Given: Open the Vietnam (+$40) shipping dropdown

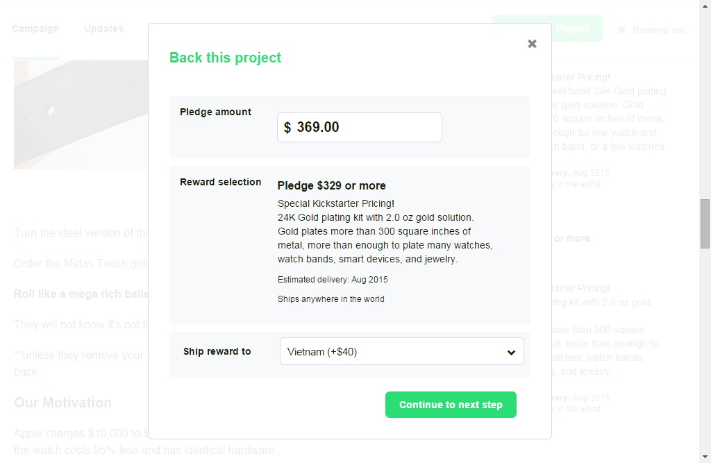Looking at the screenshot, I should [x=401, y=352].
